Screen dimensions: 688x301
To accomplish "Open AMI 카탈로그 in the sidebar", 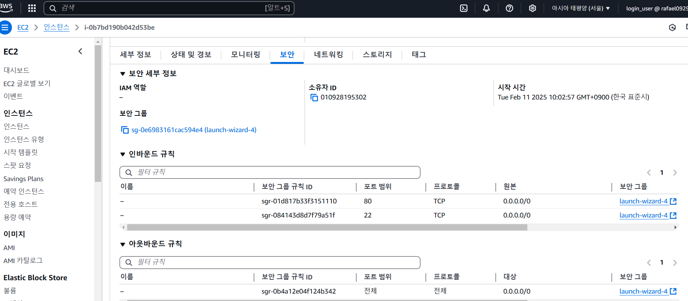I will coord(23,261).
